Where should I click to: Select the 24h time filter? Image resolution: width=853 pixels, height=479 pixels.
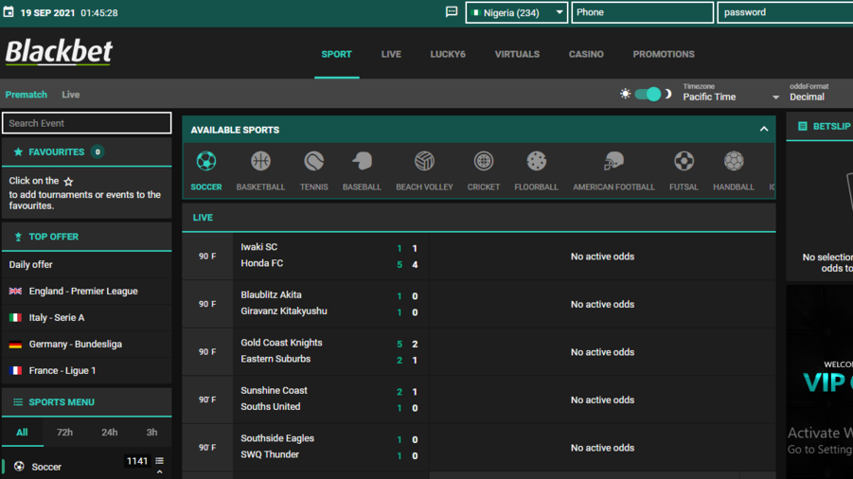(x=109, y=433)
